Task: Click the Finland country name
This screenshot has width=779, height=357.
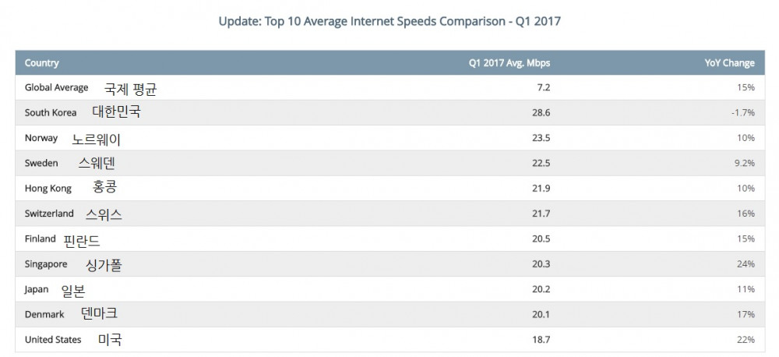Action: (x=41, y=239)
